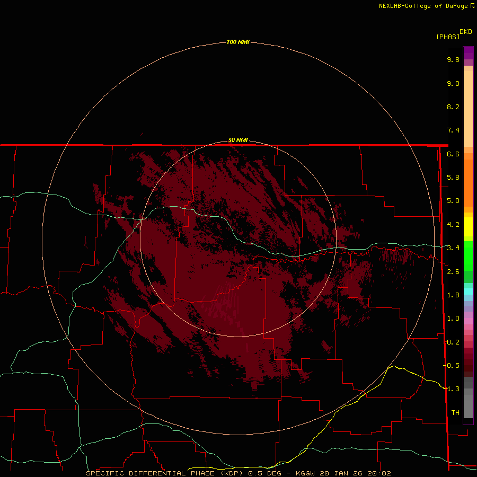477x477 pixels.
Task: Click the 9.0 value on the scale
Action: tap(453, 83)
